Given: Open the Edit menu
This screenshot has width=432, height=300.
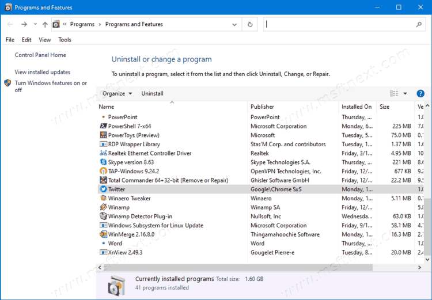Looking at the screenshot, I should click(26, 40).
